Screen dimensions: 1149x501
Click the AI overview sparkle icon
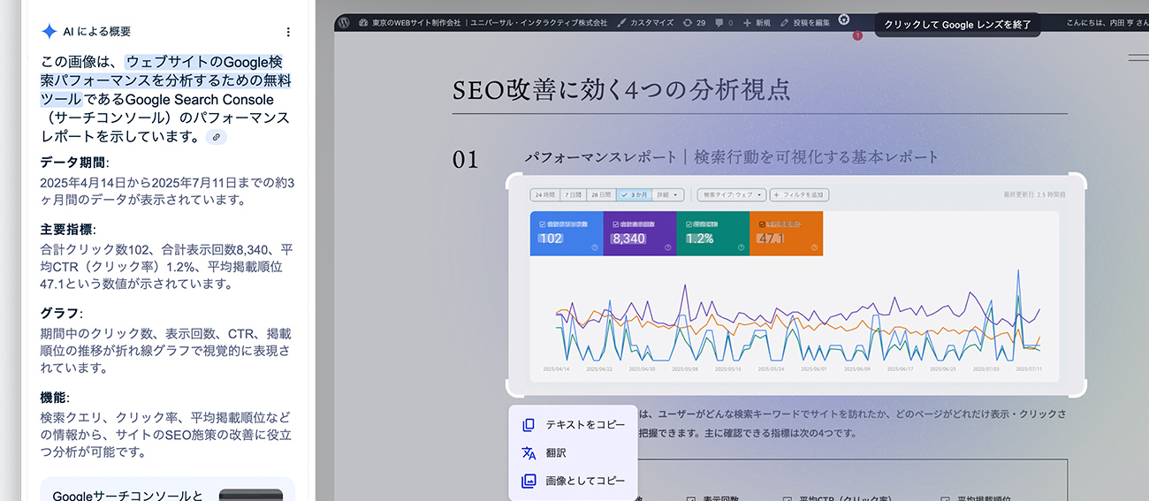click(49, 32)
